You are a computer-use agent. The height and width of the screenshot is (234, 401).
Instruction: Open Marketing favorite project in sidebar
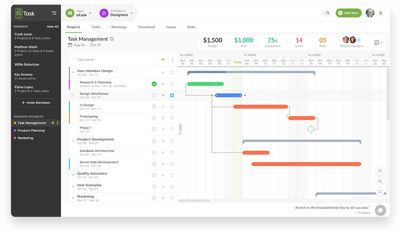pyautogui.click(x=25, y=138)
